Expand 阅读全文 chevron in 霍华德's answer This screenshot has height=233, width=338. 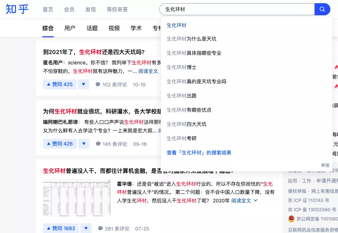(x=256, y=200)
